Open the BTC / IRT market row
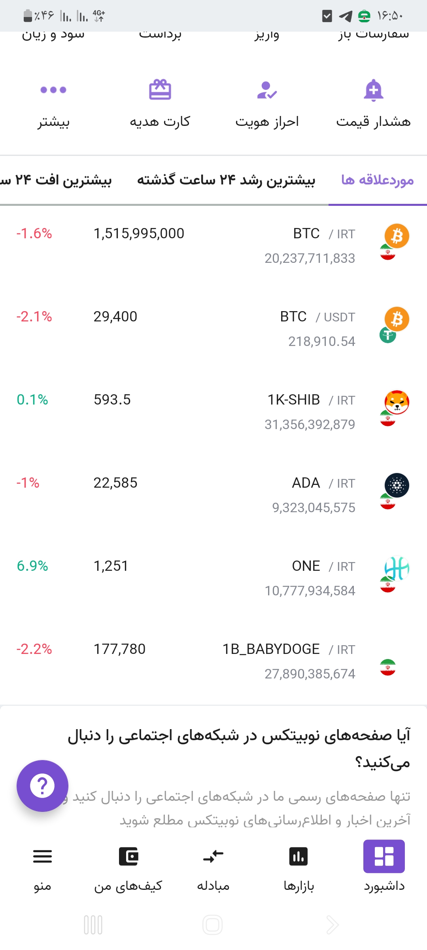The height and width of the screenshot is (950, 427). coord(213,245)
